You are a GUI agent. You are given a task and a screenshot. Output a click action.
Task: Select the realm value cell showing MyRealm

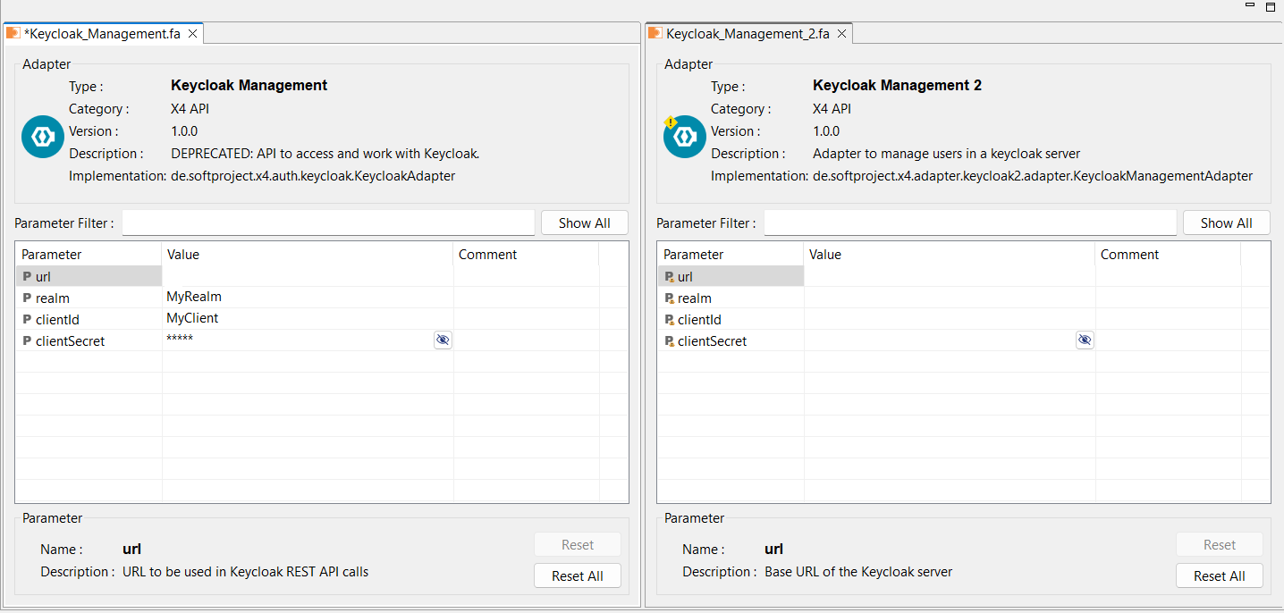[307, 298]
